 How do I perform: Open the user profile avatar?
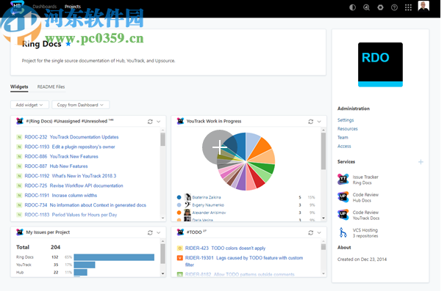point(423,6)
